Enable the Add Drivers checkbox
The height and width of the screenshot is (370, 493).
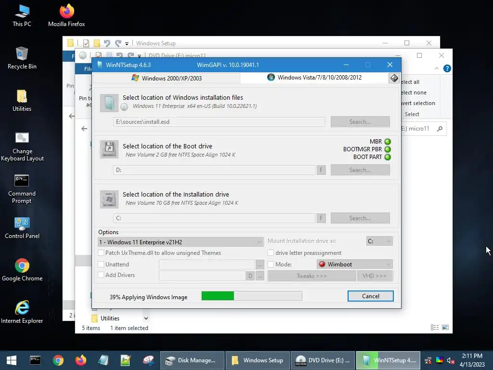(101, 275)
